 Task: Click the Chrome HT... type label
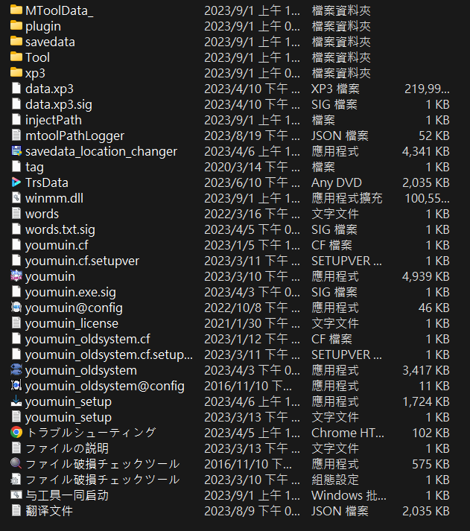[347, 433]
